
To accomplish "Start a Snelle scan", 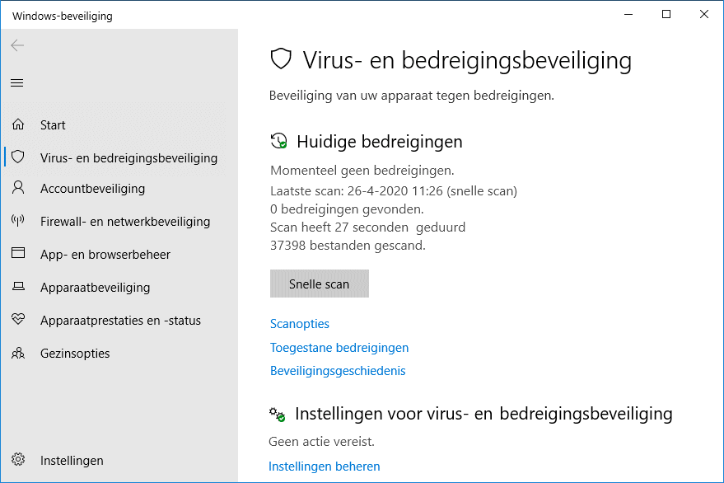I will 320,284.
